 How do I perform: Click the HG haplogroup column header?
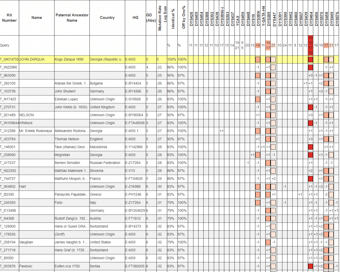coord(135,18)
